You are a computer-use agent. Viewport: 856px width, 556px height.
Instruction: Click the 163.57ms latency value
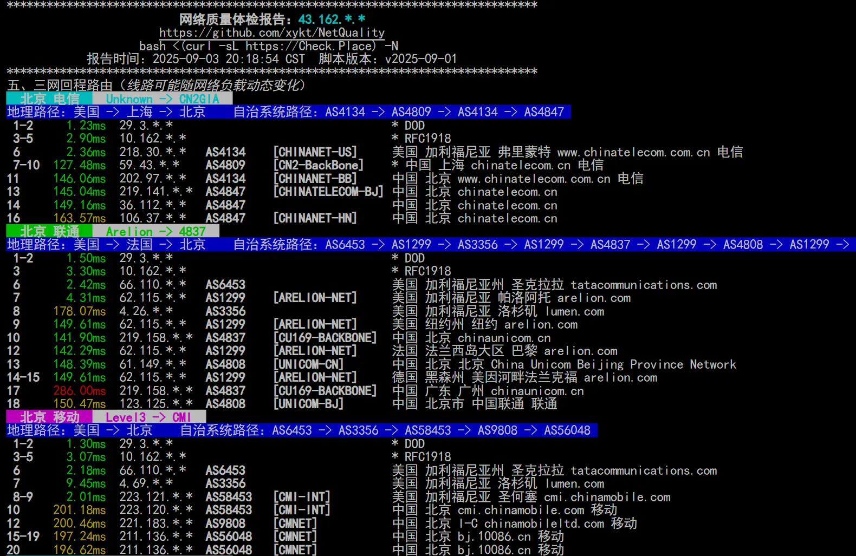[80, 218]
